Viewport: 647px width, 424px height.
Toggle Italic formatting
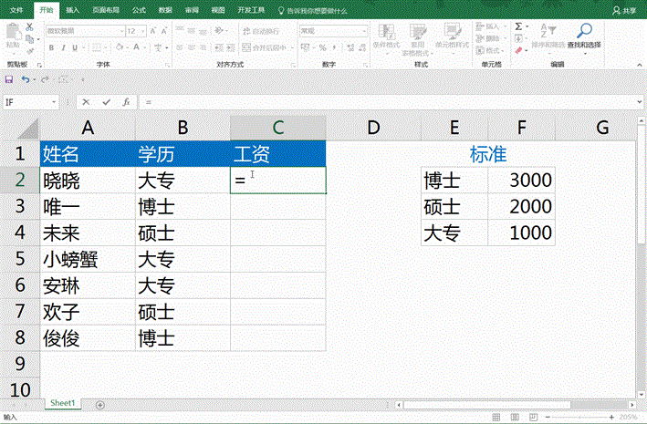pos(62,47)
